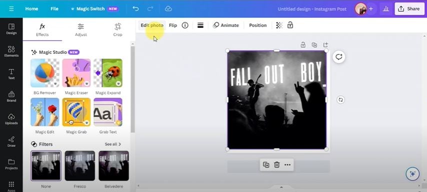Click the image Info icon
Viewport: 427px width, 192px height.
[185, 25]
